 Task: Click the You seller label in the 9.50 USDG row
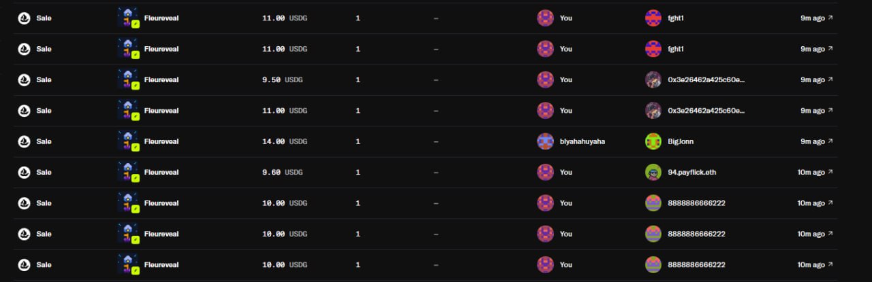click(566, 80)
